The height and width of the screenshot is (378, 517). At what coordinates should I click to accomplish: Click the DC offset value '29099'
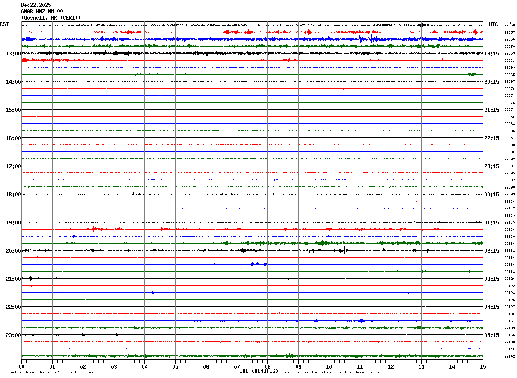pos(509,194)
